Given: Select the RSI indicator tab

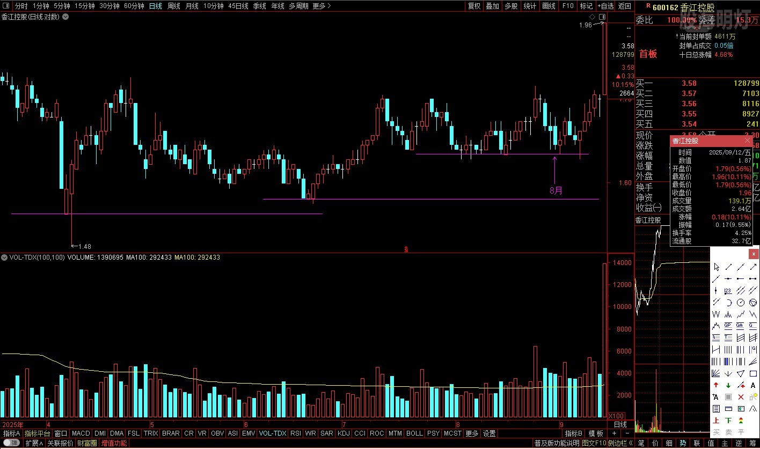Looking at the screenshot, I should coord(296,433).
